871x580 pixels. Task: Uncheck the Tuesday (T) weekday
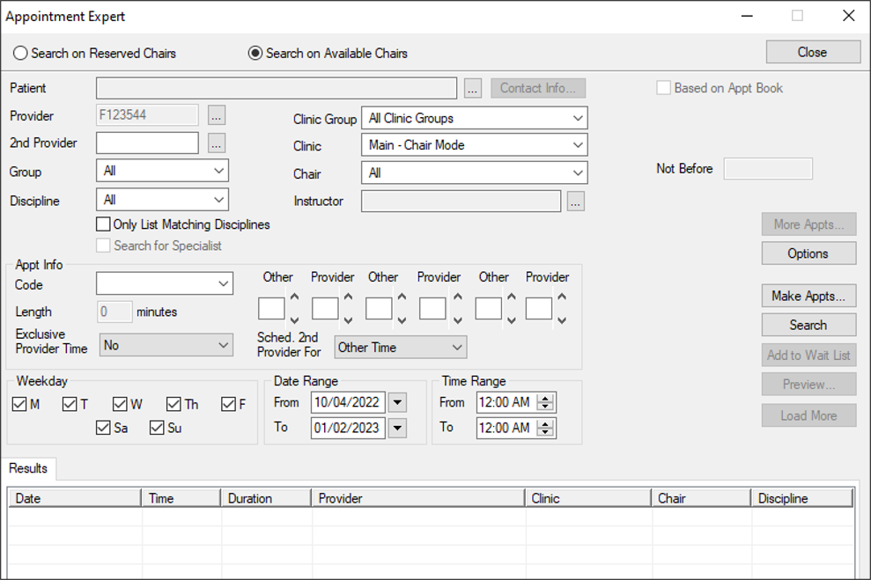[70, 404]
